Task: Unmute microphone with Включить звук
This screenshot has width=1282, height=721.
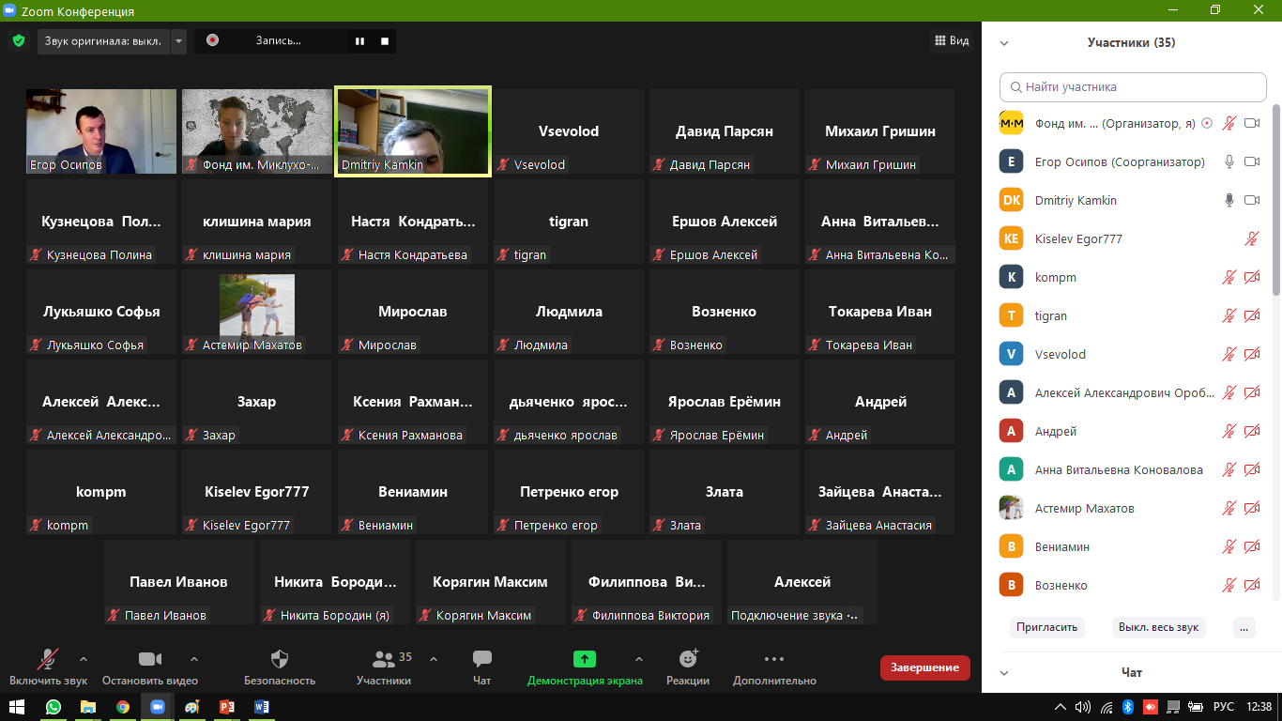Action: pos(48,659)
